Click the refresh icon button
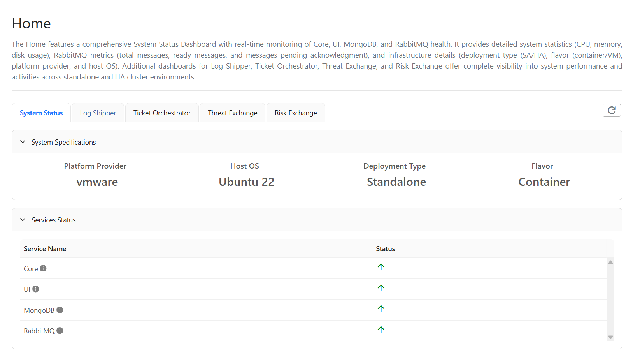 [612, 110]
